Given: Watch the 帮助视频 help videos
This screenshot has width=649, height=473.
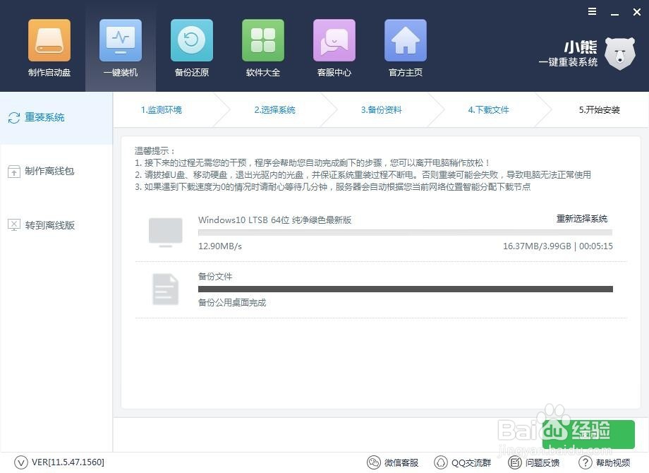Looking at the screenshot, I should point(600,462).
